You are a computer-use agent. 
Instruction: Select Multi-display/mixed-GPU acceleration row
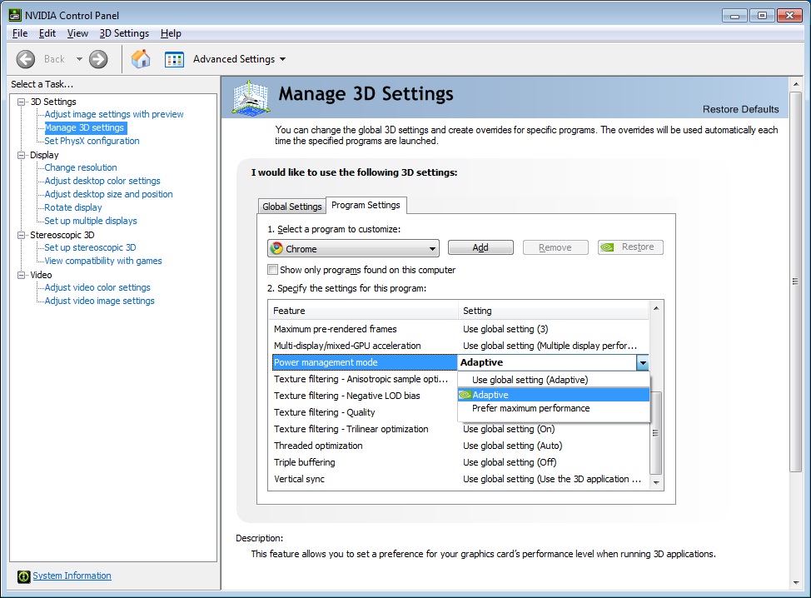coord(460,346)
